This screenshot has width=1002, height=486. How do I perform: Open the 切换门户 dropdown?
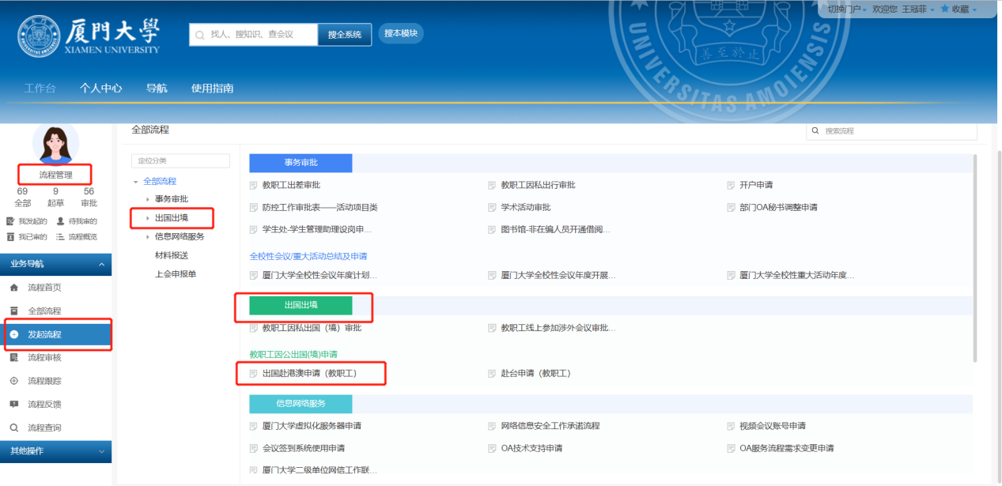pyautogui.click(x=847, y=9)
